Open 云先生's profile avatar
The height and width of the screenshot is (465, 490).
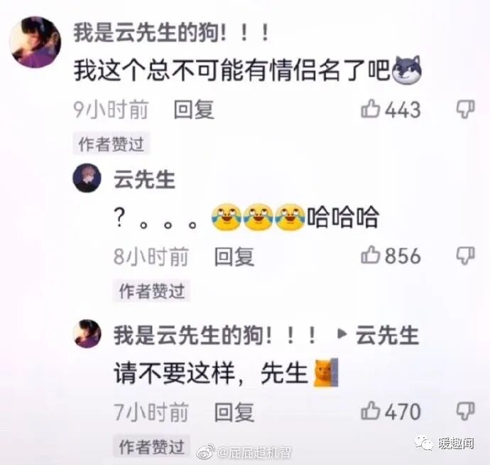point(87,178)
